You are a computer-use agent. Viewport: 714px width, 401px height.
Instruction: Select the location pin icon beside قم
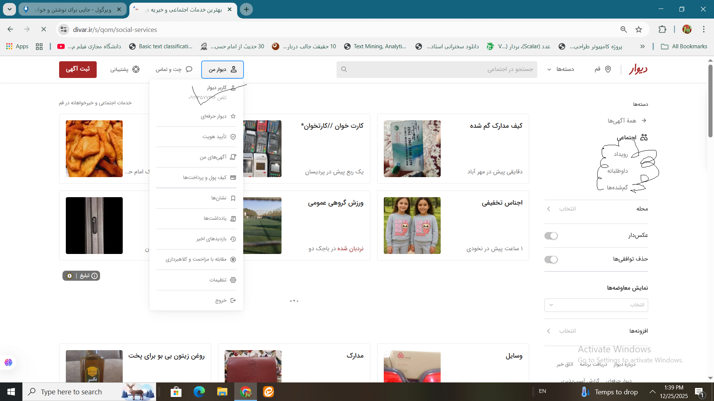[x=608, y=69]
